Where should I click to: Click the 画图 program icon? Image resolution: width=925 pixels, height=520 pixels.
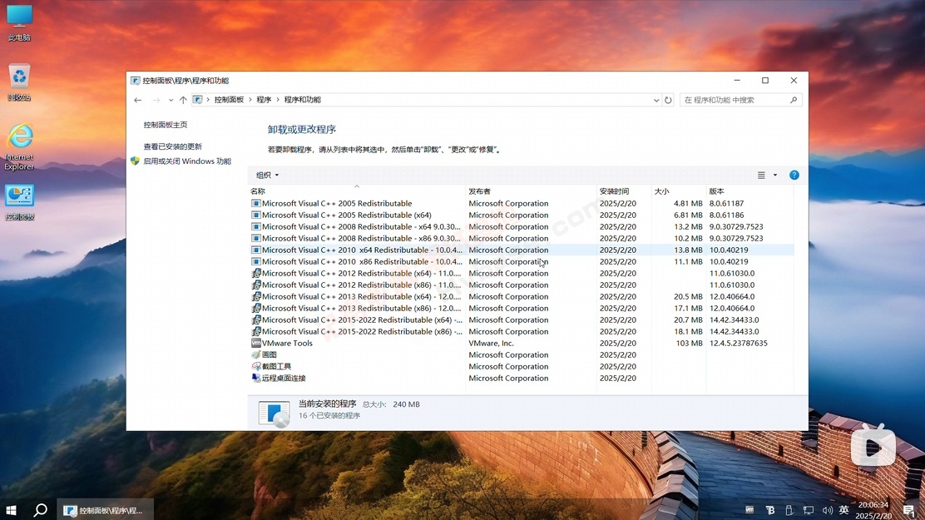[256, 354]
